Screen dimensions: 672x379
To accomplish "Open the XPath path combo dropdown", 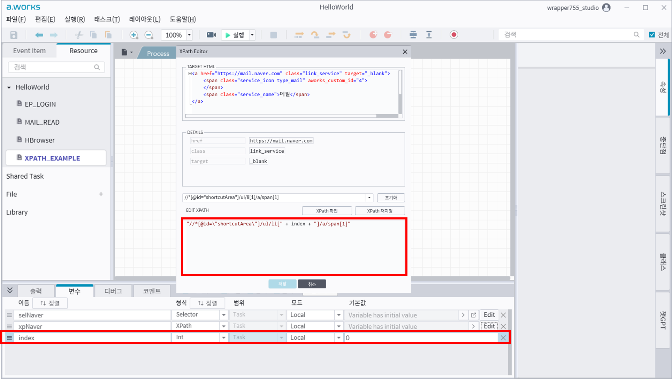I will [x=369, y=198].
